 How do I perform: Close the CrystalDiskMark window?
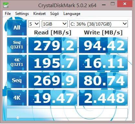pos(125,4)
